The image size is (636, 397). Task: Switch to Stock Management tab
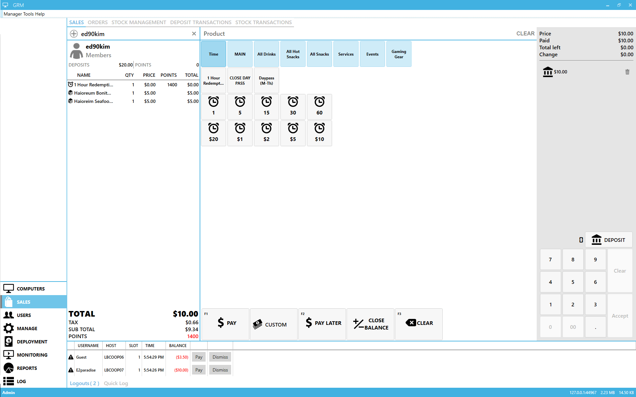point(139,22)
